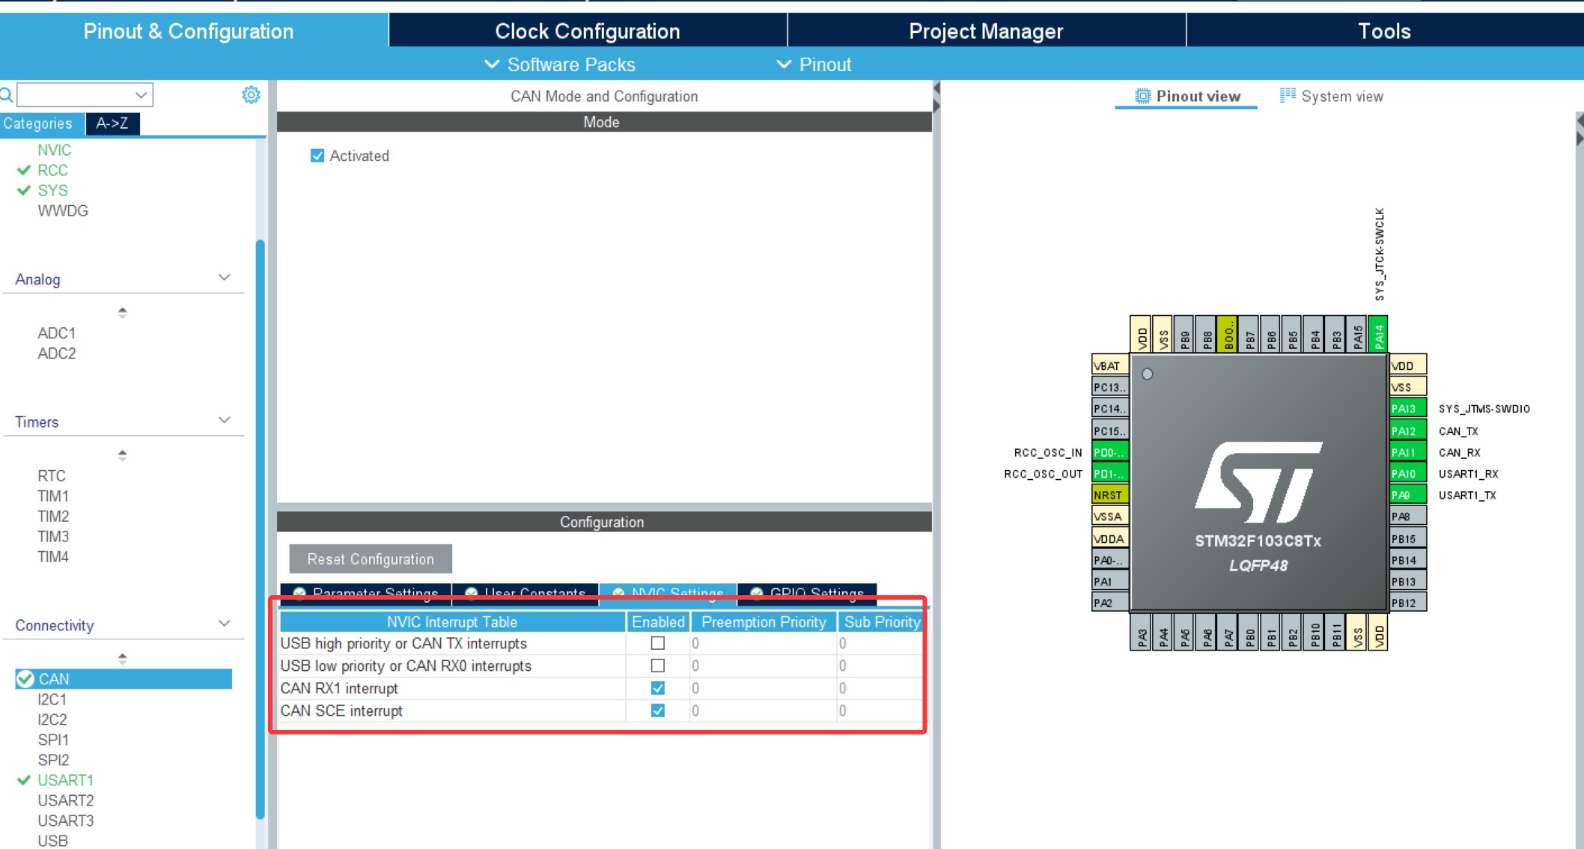The image size is (1584, 849).
Task: Select the PB14 pin
Action: (1408, 560)
